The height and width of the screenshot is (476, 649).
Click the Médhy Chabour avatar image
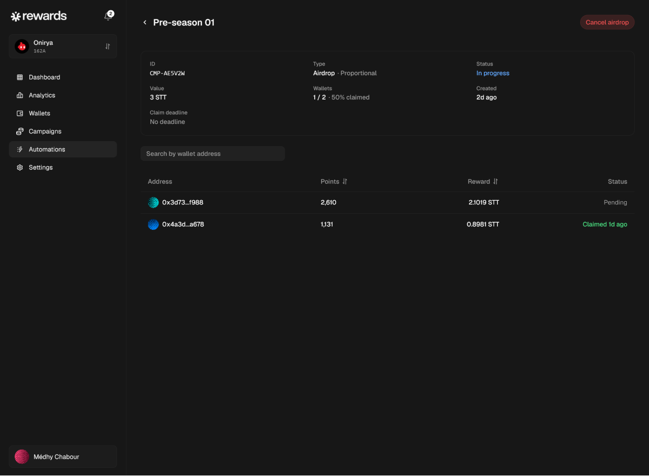tap(22, 457)
